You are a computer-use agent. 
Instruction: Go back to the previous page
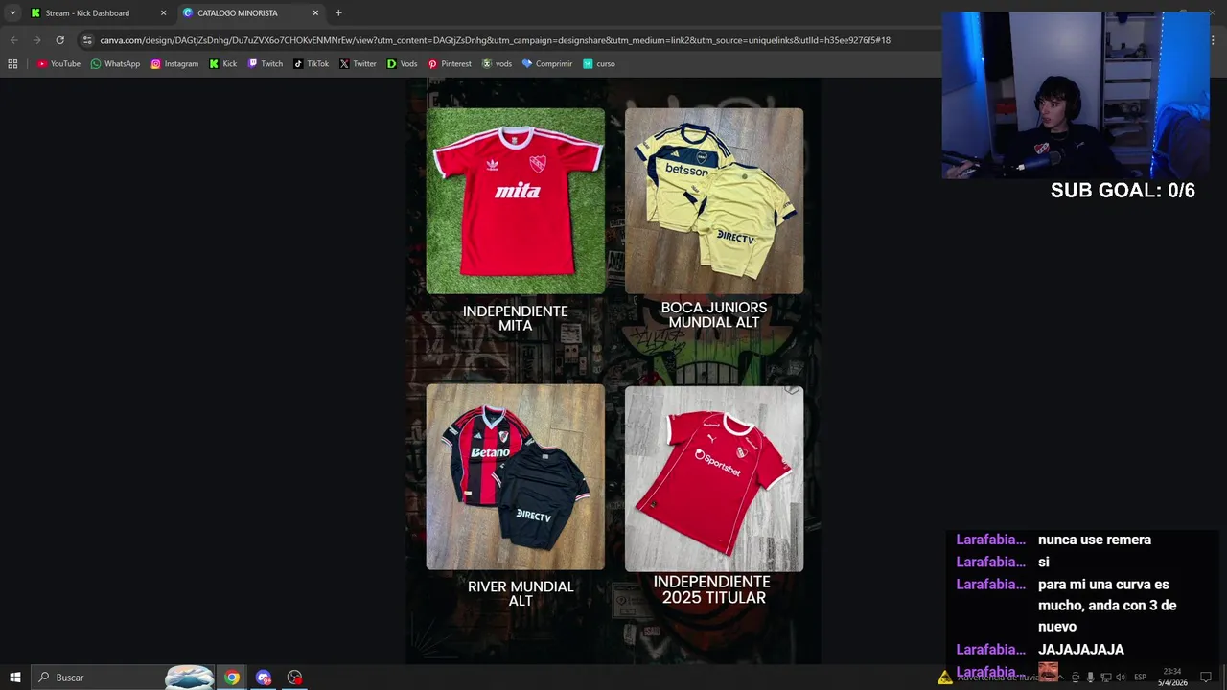click(x=13, y=40)
